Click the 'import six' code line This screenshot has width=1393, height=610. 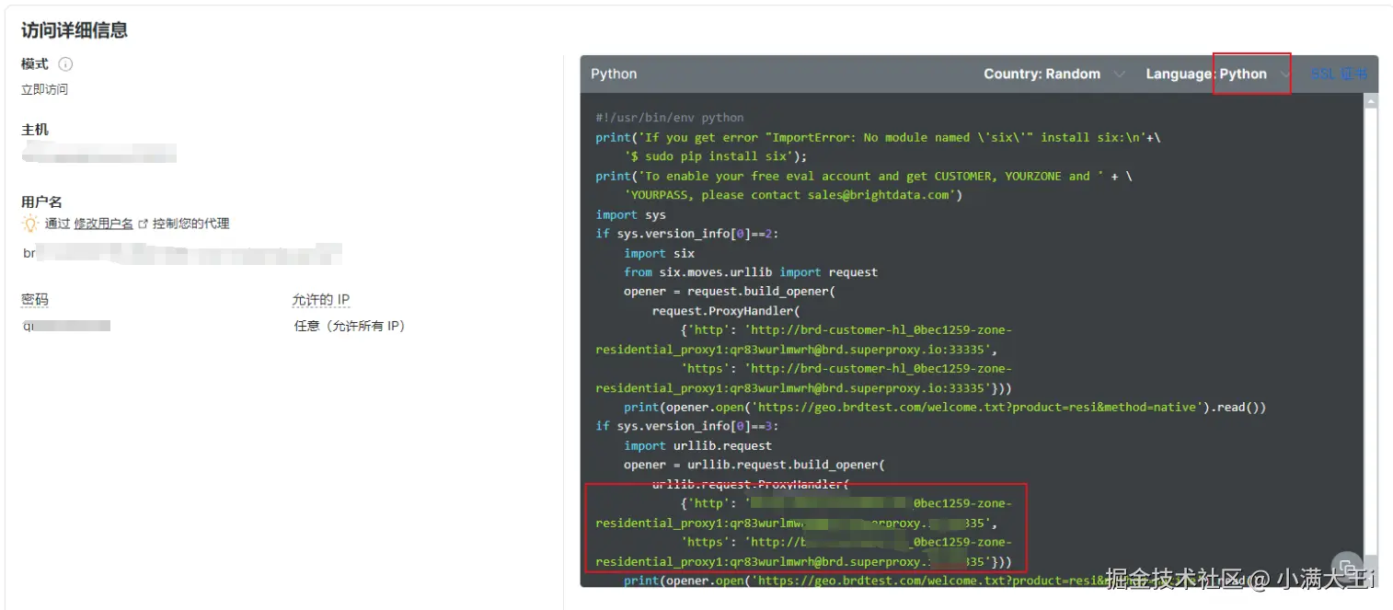point(659,253)
